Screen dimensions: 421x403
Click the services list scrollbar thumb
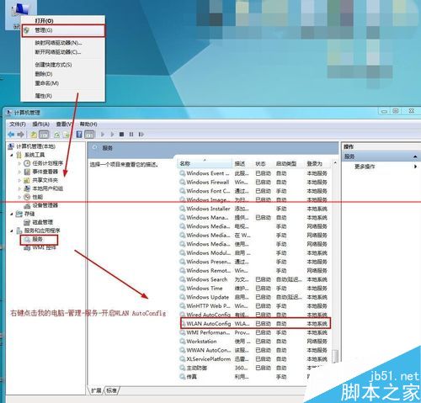[x=335, y=356]
